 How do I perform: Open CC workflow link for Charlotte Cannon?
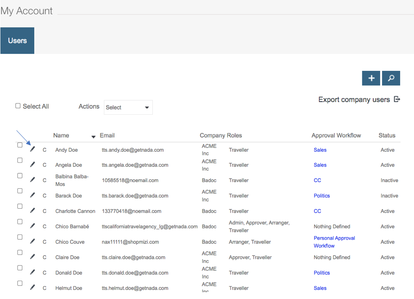pyautogui.click(x=317, y=211)
